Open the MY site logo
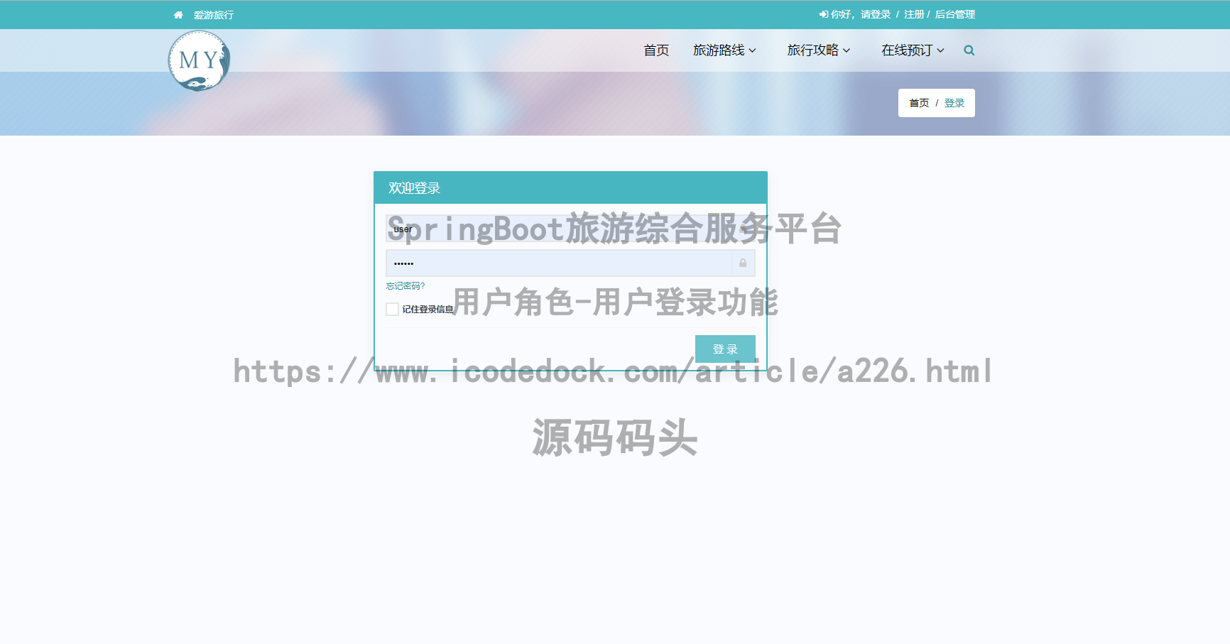Screen dimensions: 1230x644 (199, 60)
